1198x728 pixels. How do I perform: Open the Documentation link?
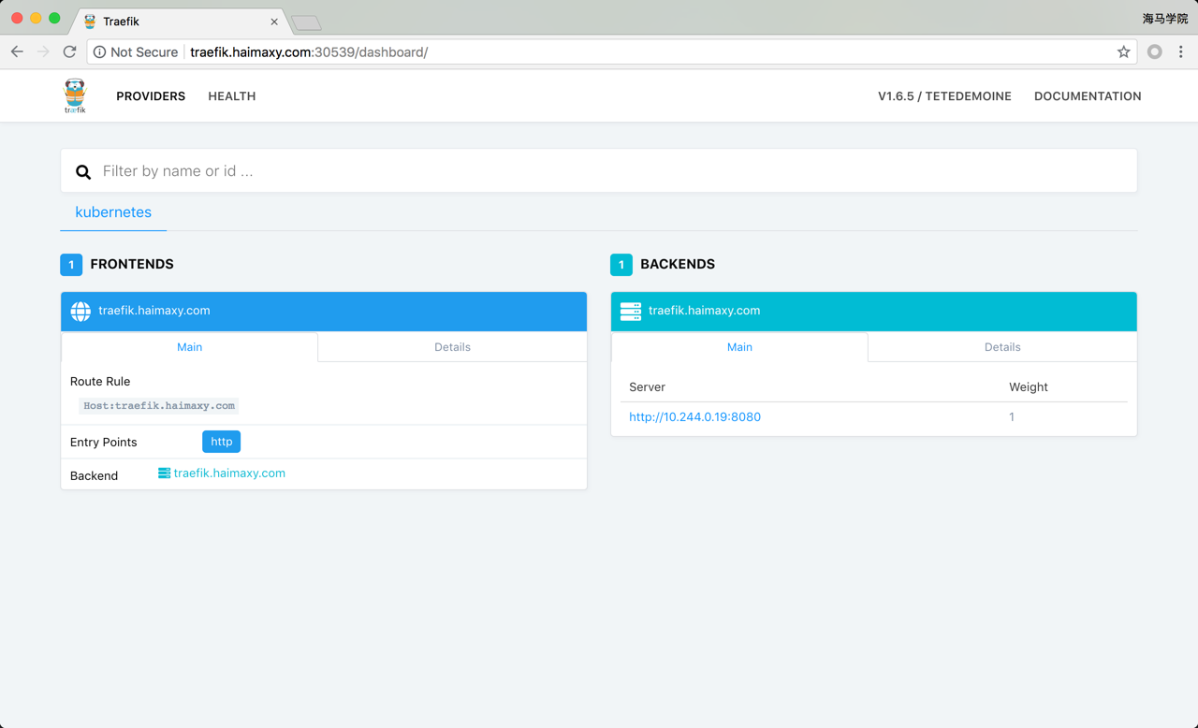(x=1087, y=96)
